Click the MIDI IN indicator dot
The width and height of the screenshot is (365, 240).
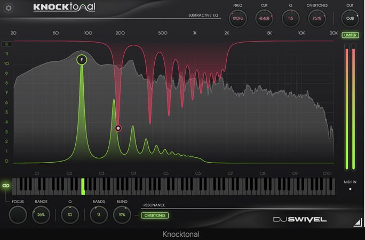[350, 189]
